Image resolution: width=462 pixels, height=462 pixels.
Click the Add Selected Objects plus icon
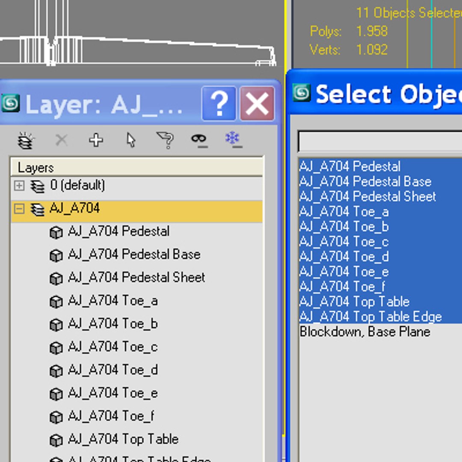(x=96, y=140)
